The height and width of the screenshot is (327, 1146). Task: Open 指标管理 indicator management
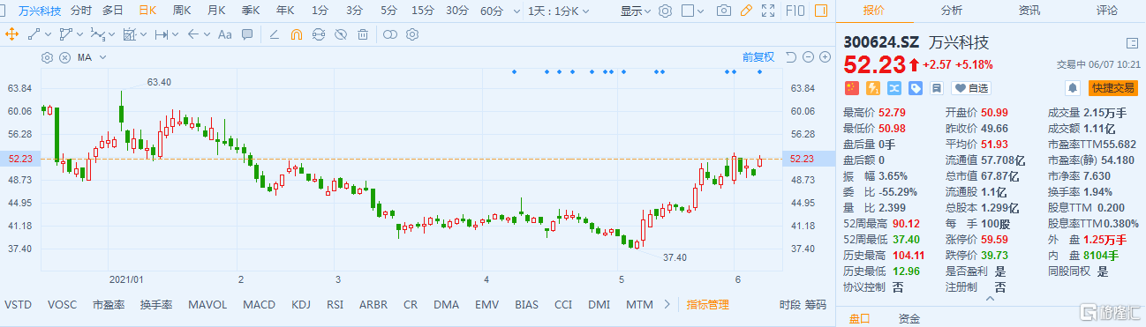tap(708, 305)
